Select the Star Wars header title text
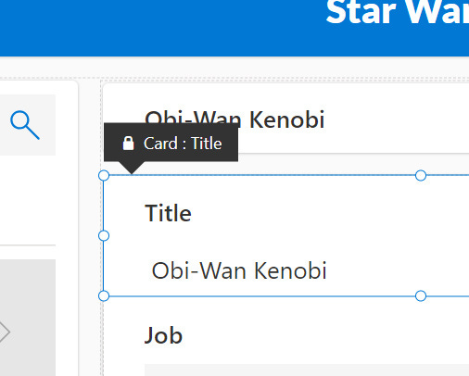 (398, 12)
